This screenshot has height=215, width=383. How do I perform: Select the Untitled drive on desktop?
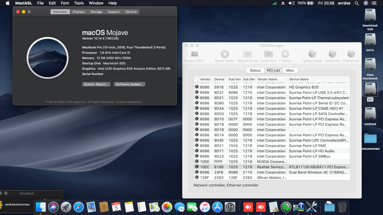point(370,116)
